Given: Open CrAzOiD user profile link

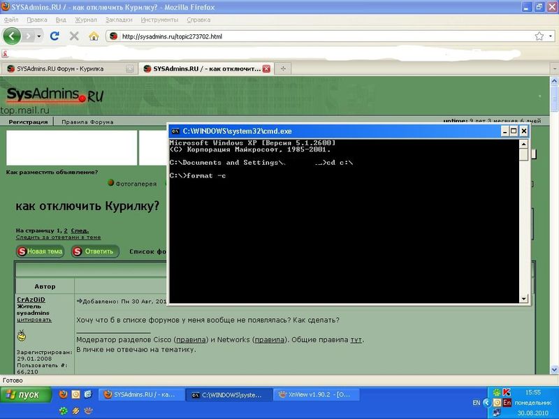Looking at the screenshot, I should pos(31,300).
